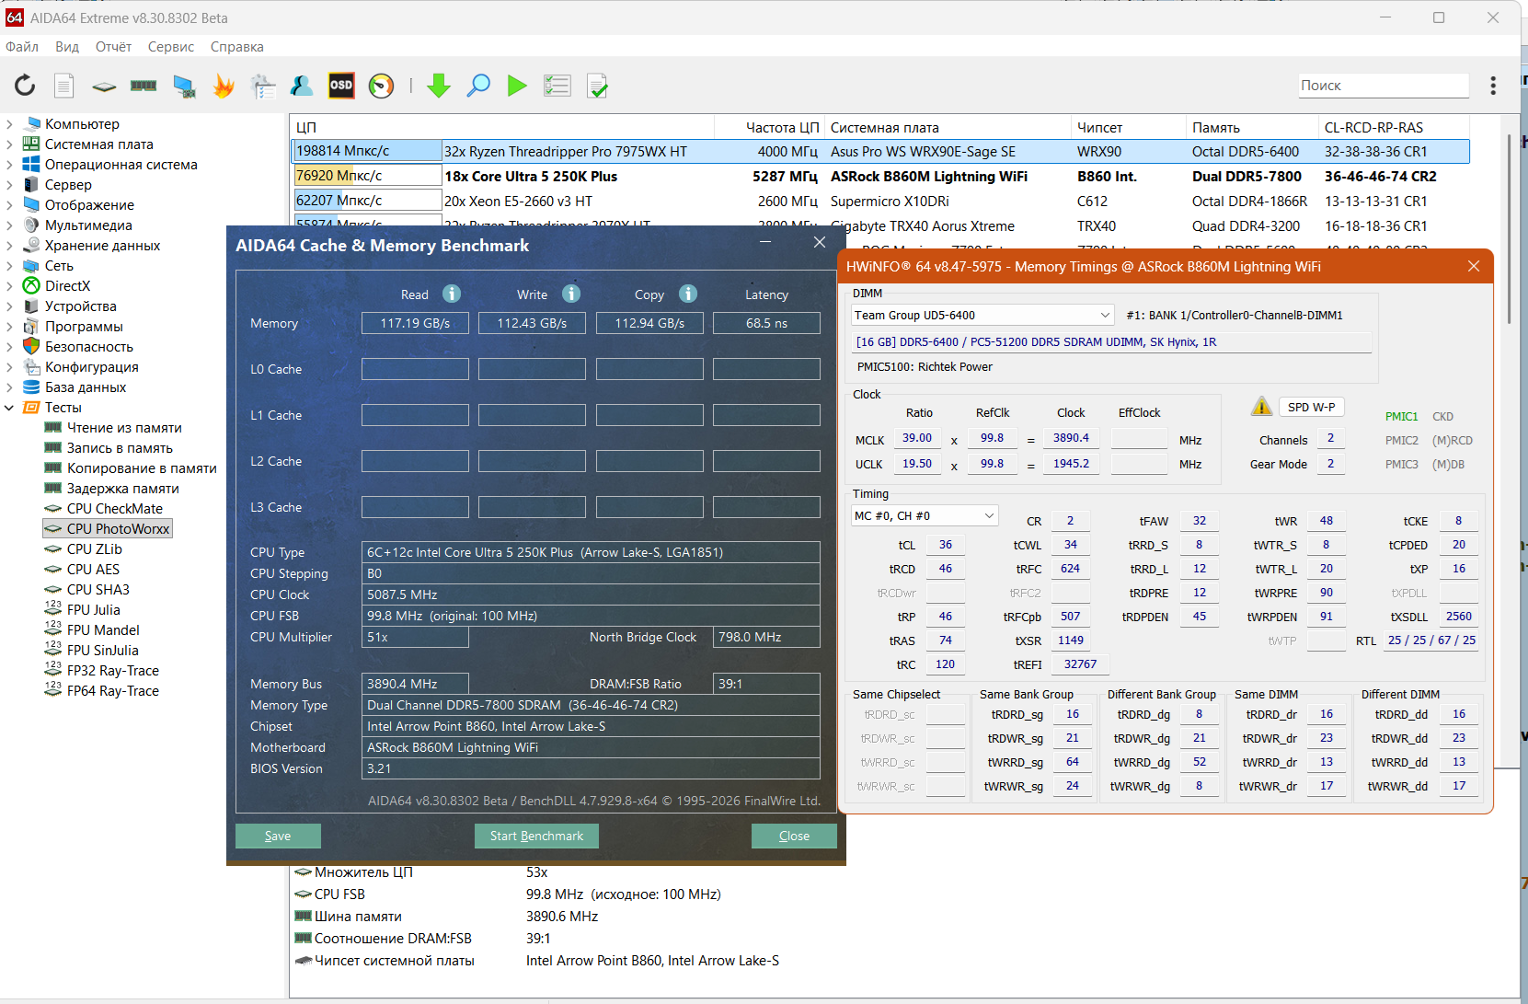Image resolution: width=1528 pixels, height=1004 pixels.
Task: Click the magnifying glass toolbar icon
Action: click(x=478, y=86)
